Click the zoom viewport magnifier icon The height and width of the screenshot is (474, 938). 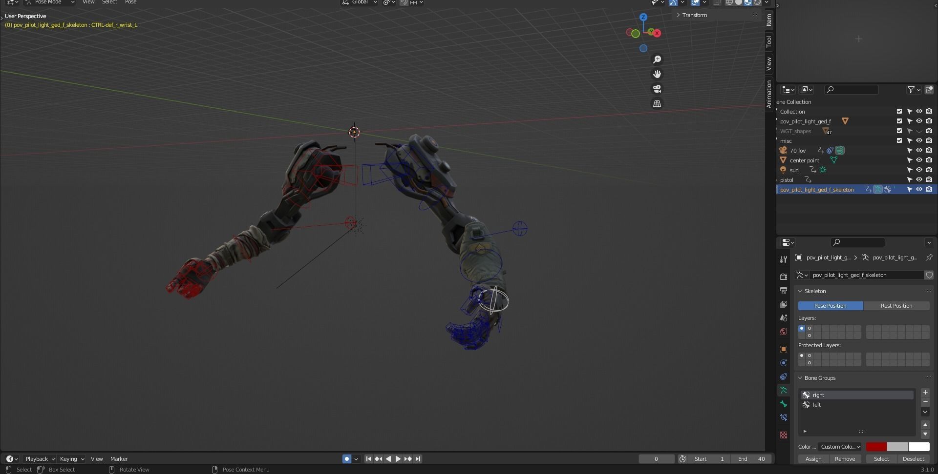(657, 59)
